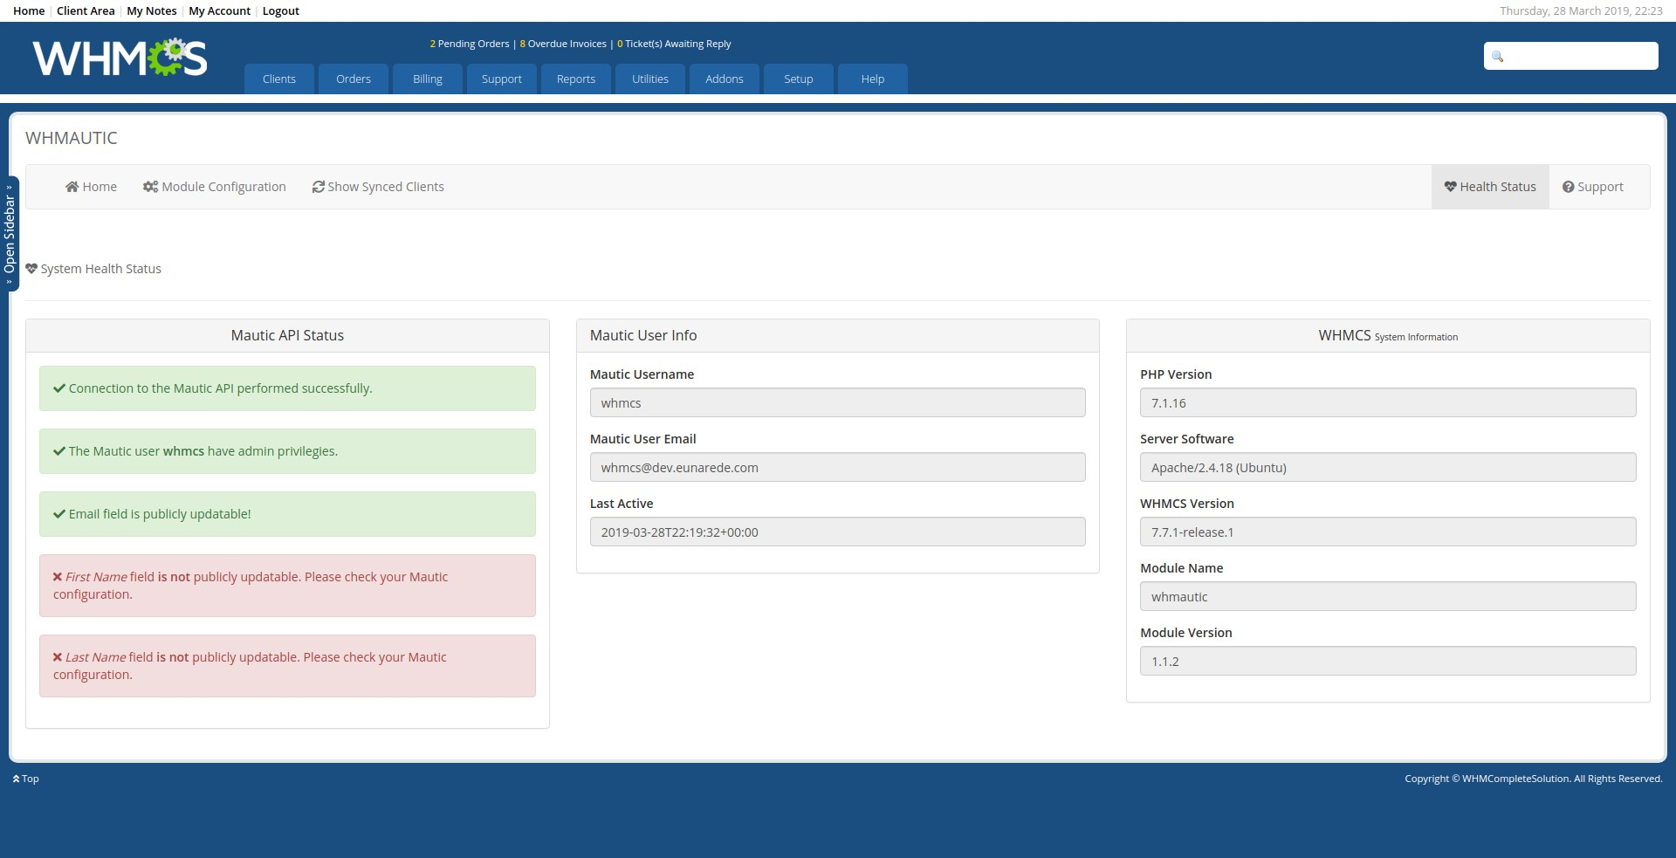
Task: Click the Logout link
Action: click(280, 10)
